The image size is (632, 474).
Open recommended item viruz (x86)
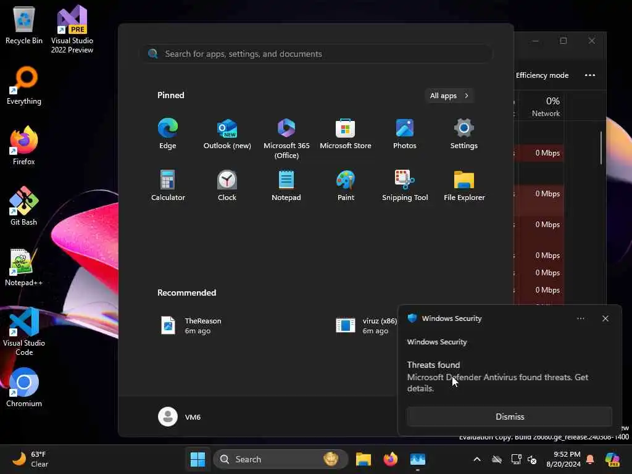coord(367,326)
